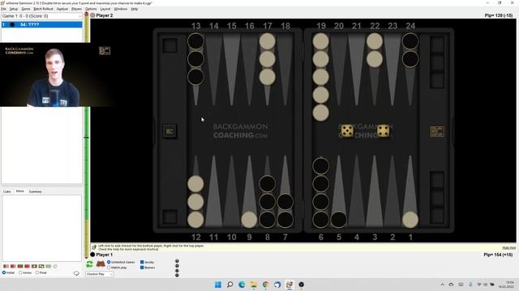519x291 pixels.
Task: Open the Setup menu
Action: [14, 9]
